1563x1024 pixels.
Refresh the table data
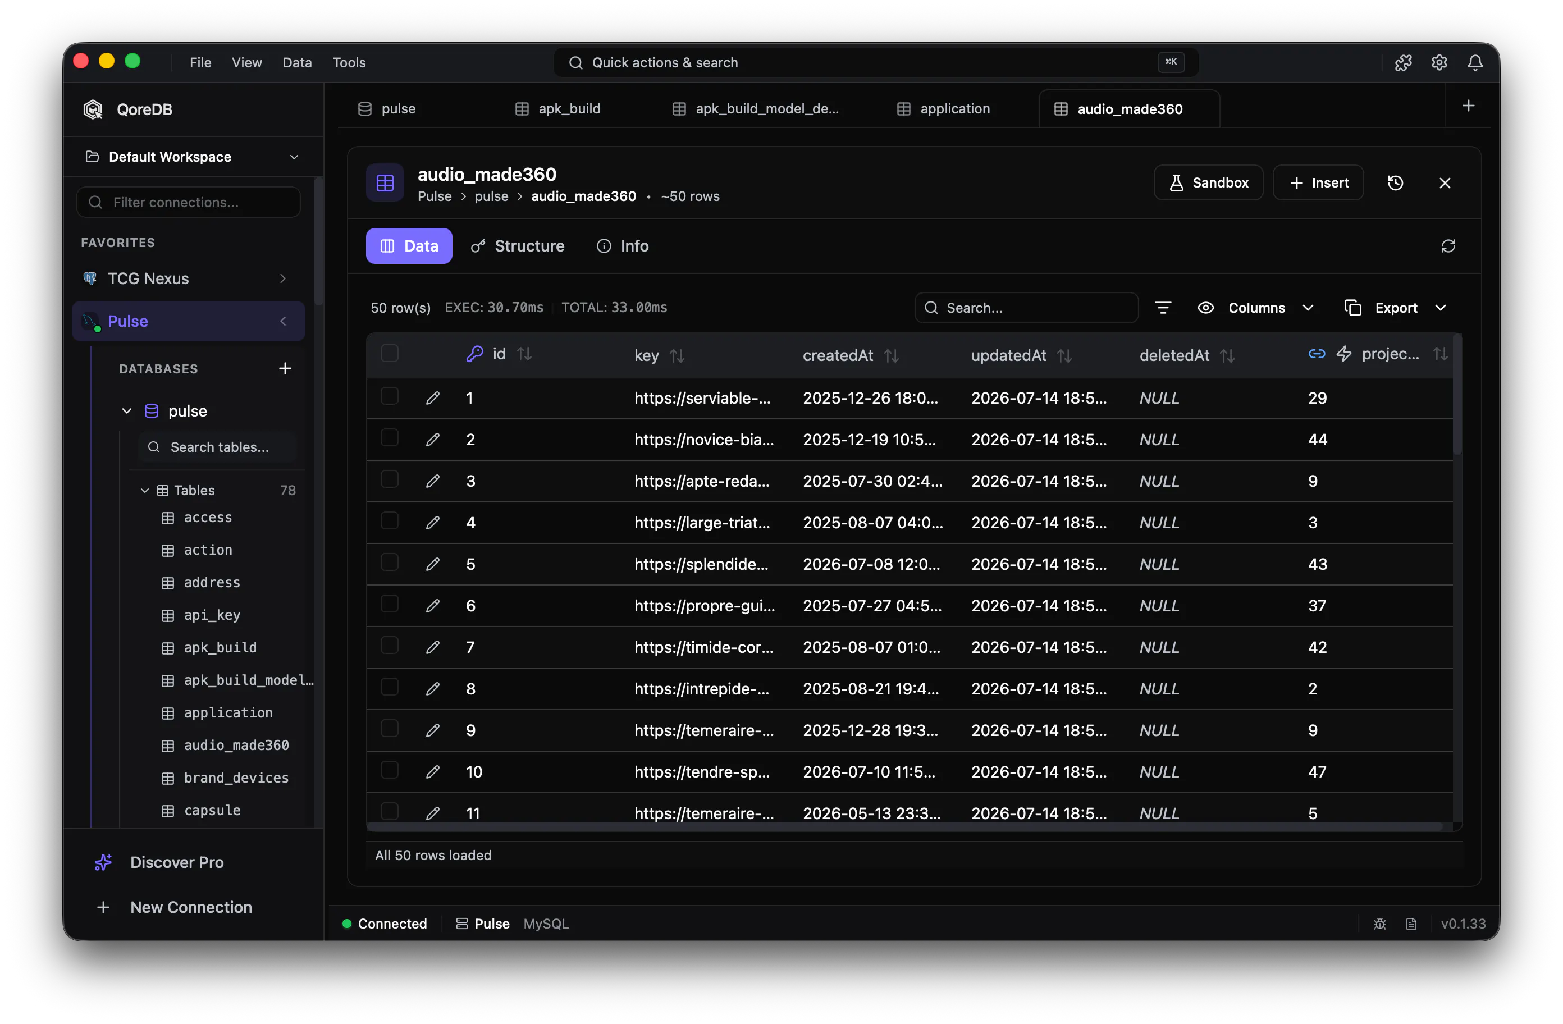coord(1448,246)
